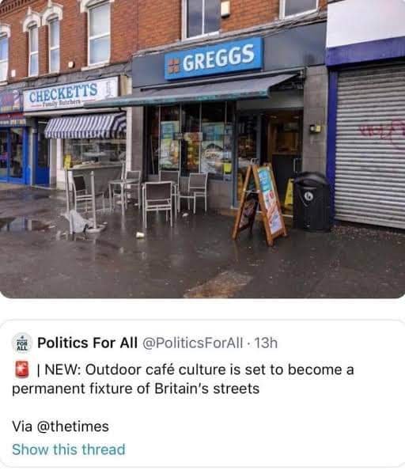
Task: Open the Politics For All profile avatar
Action: pos(22,343)
